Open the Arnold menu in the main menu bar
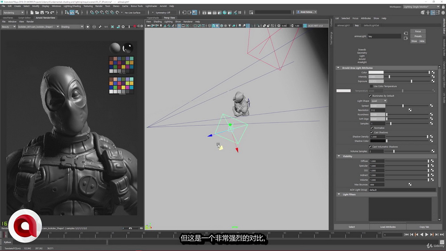This screenshot has height=251, width=446. 163,6
